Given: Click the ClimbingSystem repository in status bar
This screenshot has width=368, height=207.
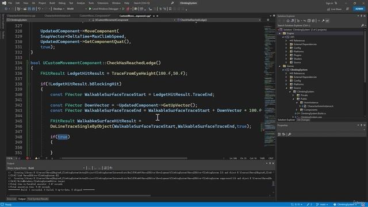Looking at the screenshot, I should tap(344, 205).
